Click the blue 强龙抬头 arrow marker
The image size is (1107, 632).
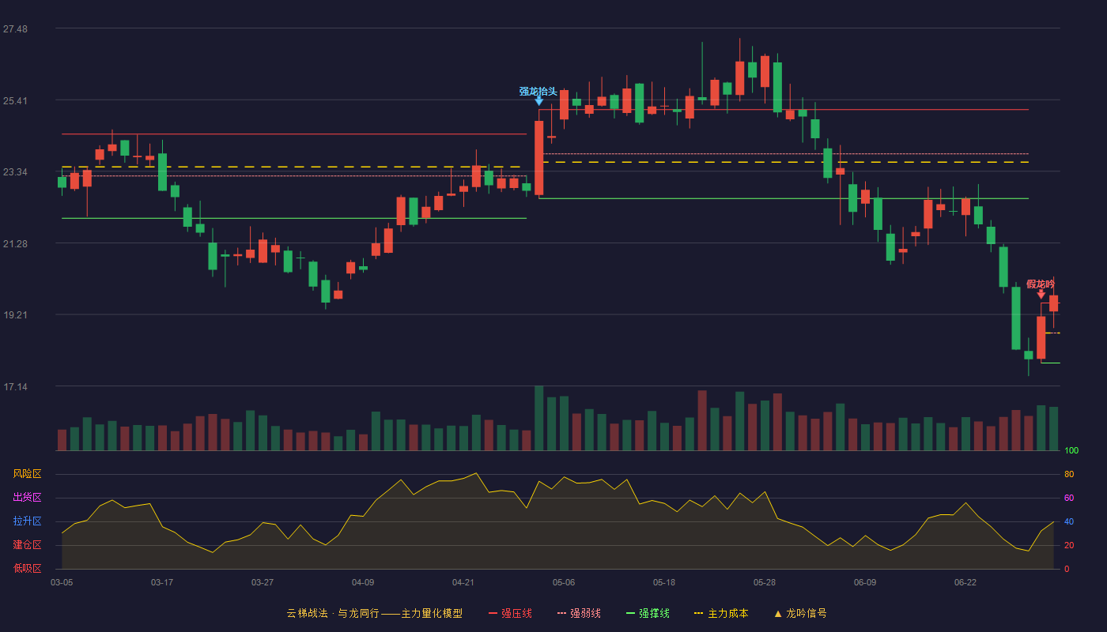(x=538, y=101)
